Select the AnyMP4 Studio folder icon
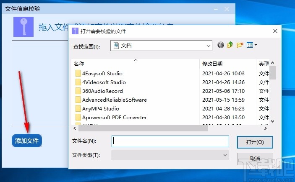The image size is (295, 182). point(78,109)
